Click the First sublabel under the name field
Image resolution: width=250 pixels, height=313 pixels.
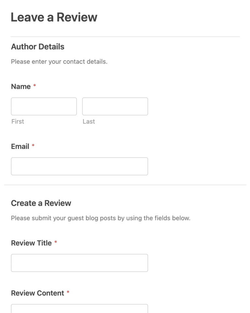coord(17,122)
